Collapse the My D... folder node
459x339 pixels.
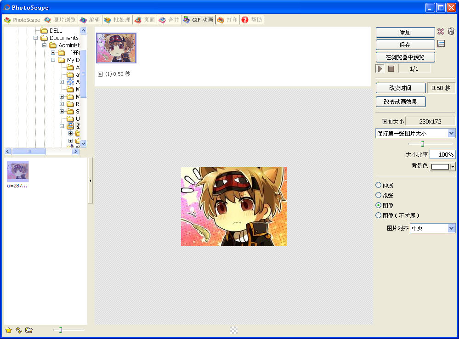[x=53, y=60]
